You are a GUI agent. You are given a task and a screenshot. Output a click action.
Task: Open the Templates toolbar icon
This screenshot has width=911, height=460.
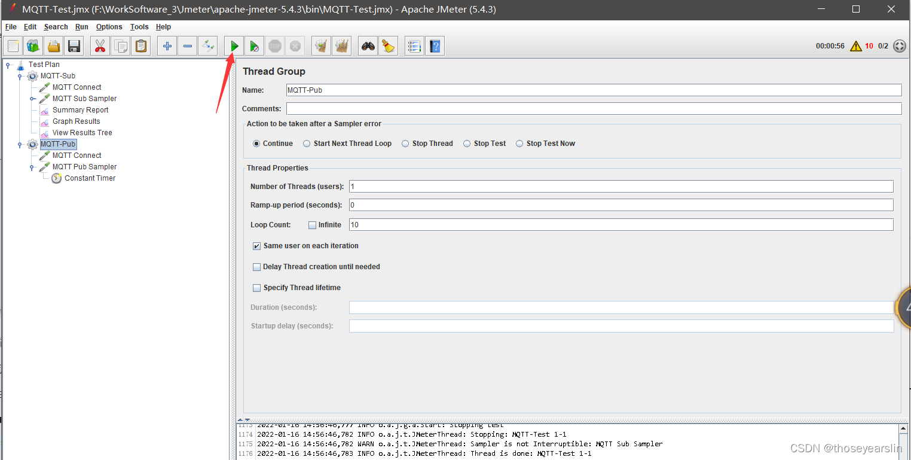click(33, 46)
